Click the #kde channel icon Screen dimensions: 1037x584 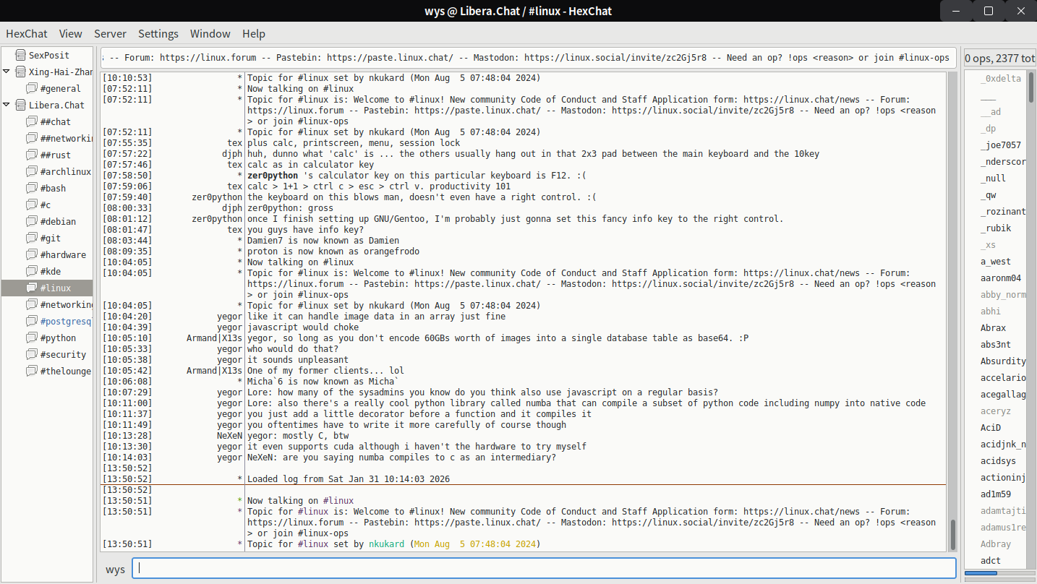(32, 271)
